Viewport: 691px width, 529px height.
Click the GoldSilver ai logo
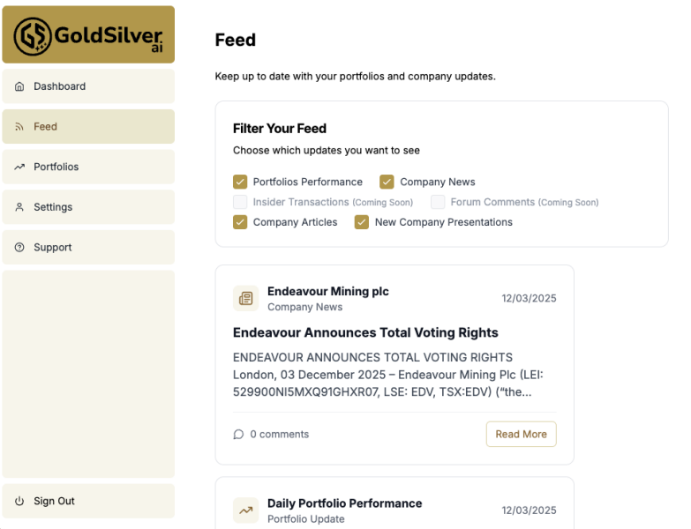point(88,35)
